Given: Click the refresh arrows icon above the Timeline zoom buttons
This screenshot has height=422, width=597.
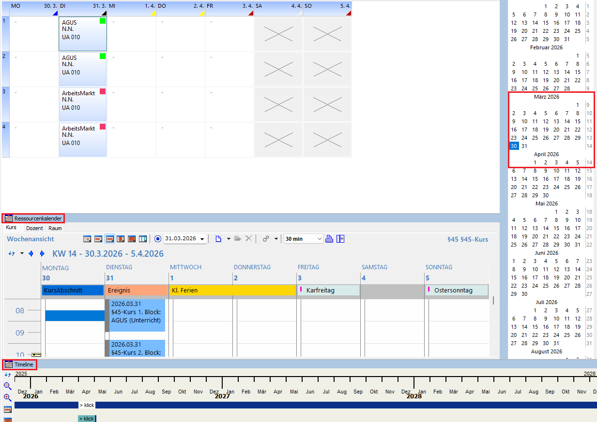Looking at the screenshot, I should 7,375.
